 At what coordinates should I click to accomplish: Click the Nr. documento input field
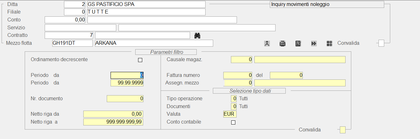pyautogui.click(x=125, y=99)
